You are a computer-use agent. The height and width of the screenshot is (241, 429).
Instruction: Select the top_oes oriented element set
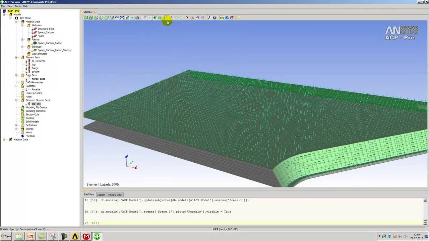[36, 104]
